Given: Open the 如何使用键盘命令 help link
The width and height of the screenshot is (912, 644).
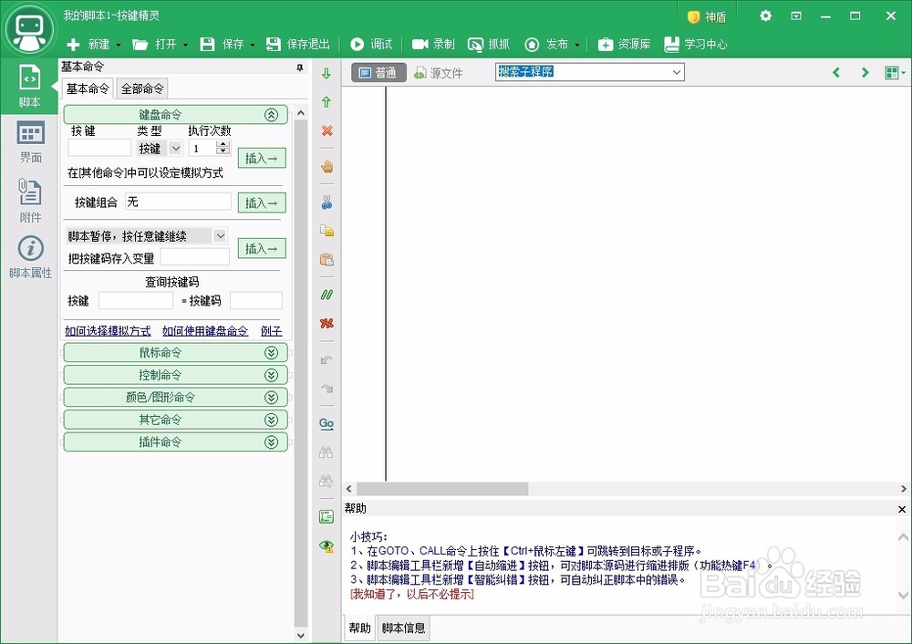Looking at the screenshot, I should (205, 331).
